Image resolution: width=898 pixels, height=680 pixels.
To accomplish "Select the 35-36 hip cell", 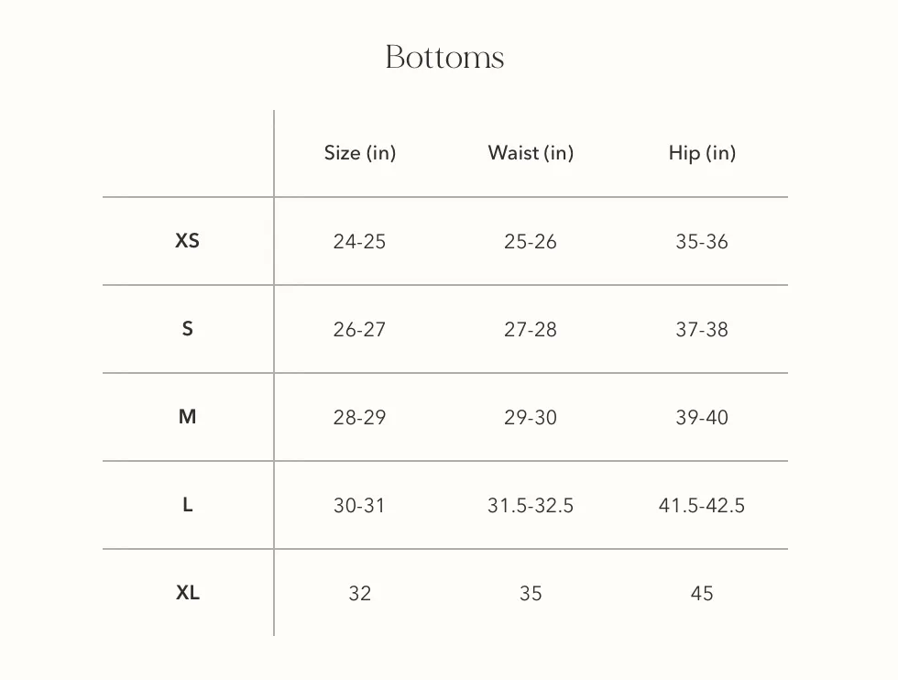I will click(702, 242).
